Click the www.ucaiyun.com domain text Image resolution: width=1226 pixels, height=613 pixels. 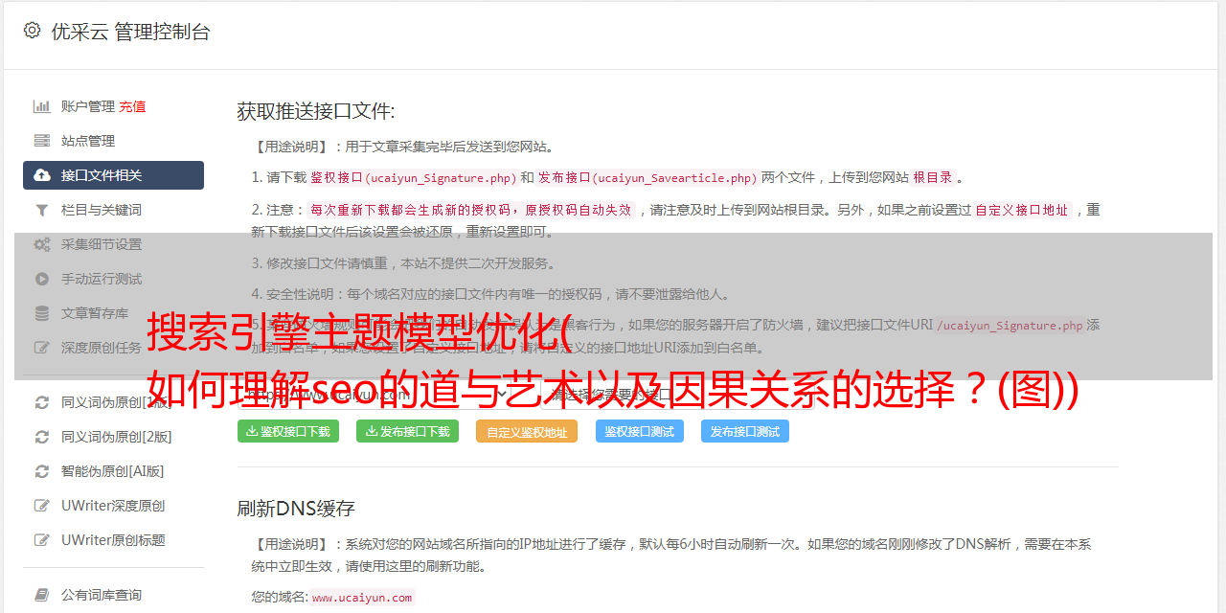tap(362, 598)
